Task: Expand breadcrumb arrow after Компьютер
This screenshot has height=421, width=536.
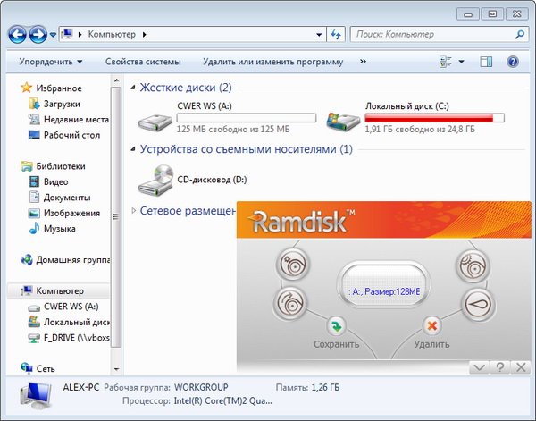Action: tap(144, 35)
